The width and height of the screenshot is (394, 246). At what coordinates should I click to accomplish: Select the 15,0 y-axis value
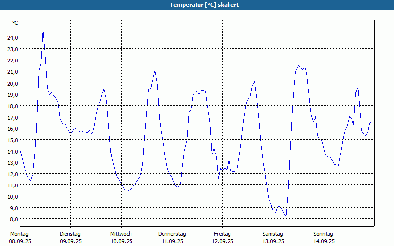(13, 140)
